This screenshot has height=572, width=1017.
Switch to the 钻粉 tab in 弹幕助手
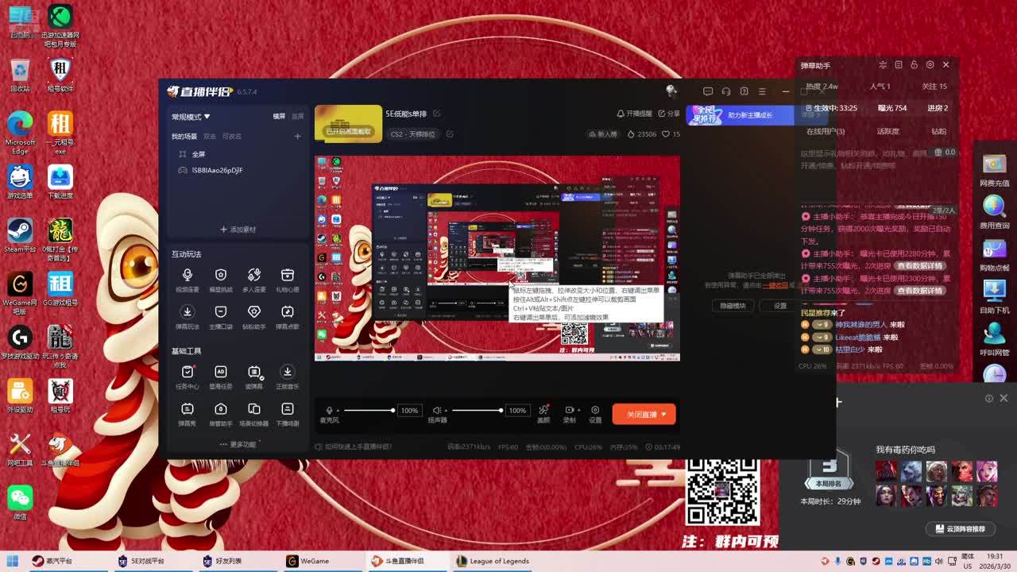[939, 132]
